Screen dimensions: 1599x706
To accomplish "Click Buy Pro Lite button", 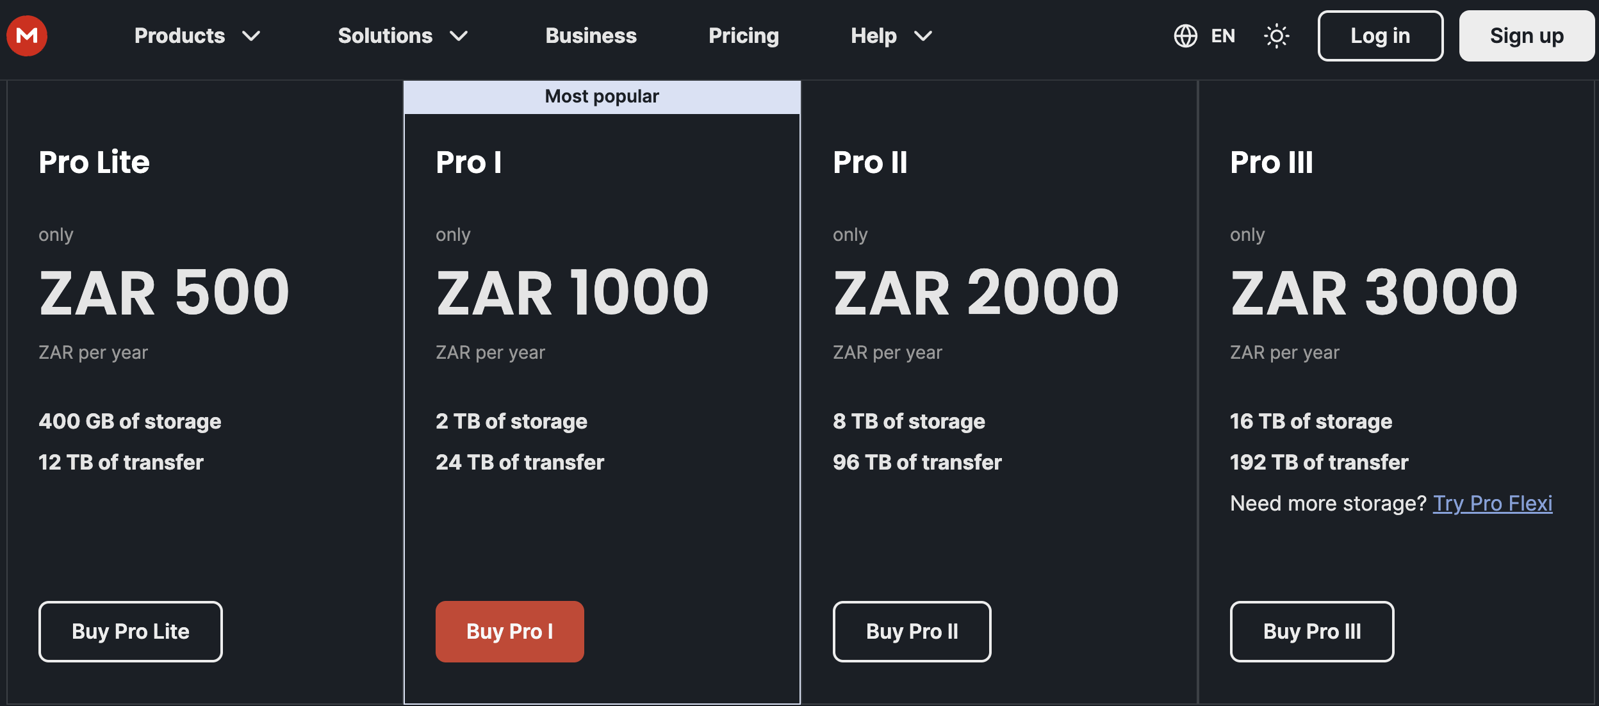I will [131, 631].
